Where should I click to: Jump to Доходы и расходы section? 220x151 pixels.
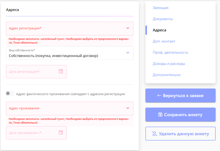coord(169,64)
